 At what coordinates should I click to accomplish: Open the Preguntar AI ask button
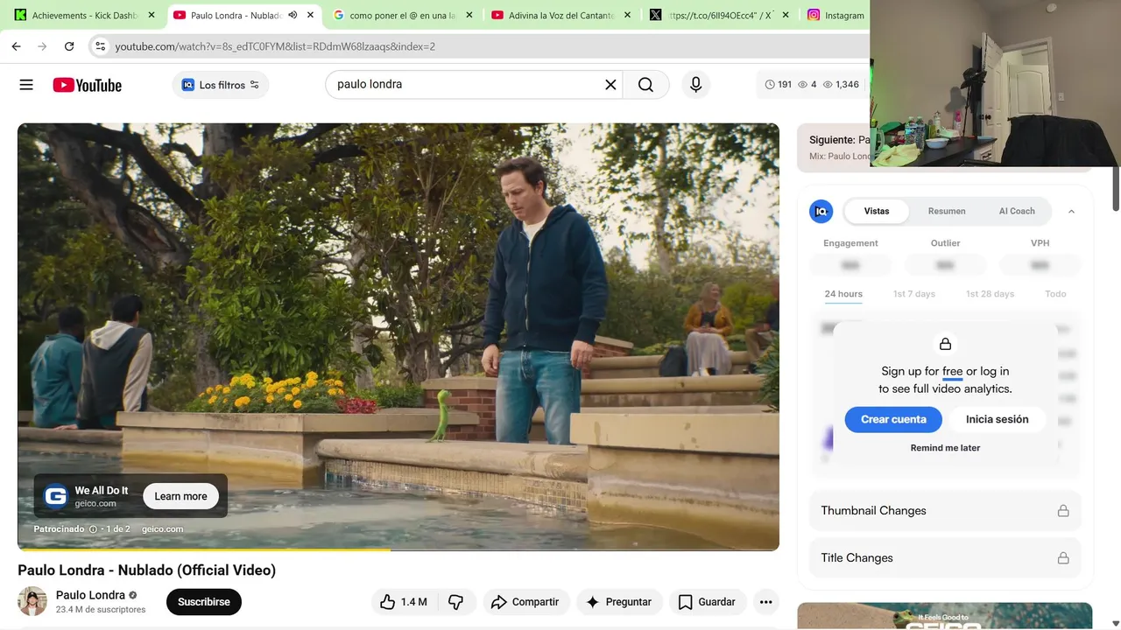[618, 602]
